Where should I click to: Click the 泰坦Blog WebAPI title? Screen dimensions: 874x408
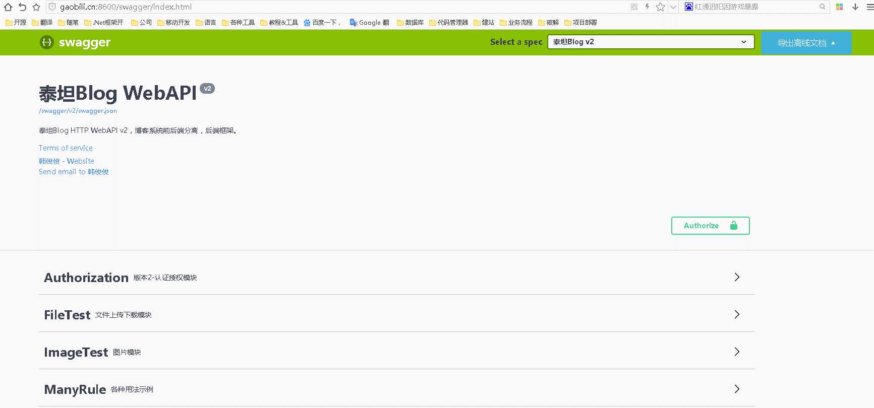coord(118,93)
